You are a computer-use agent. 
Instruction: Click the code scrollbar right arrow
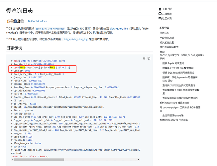click(139, 160)
